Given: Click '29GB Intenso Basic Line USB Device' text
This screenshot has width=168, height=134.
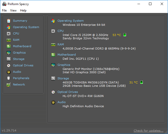Looking at the screenshot, I should [x=94, y=86].
